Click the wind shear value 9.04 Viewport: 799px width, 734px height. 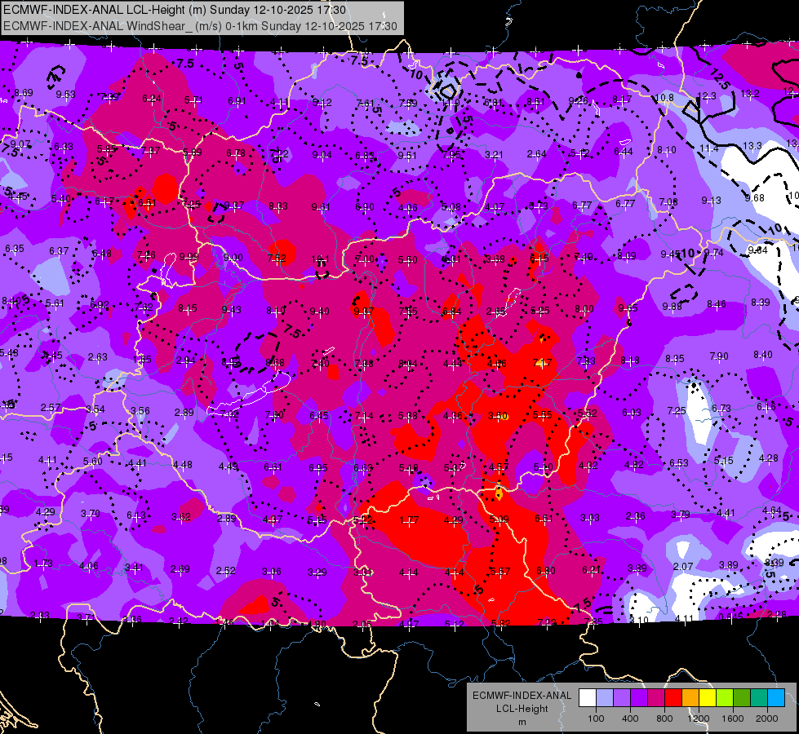pos(322,155)
